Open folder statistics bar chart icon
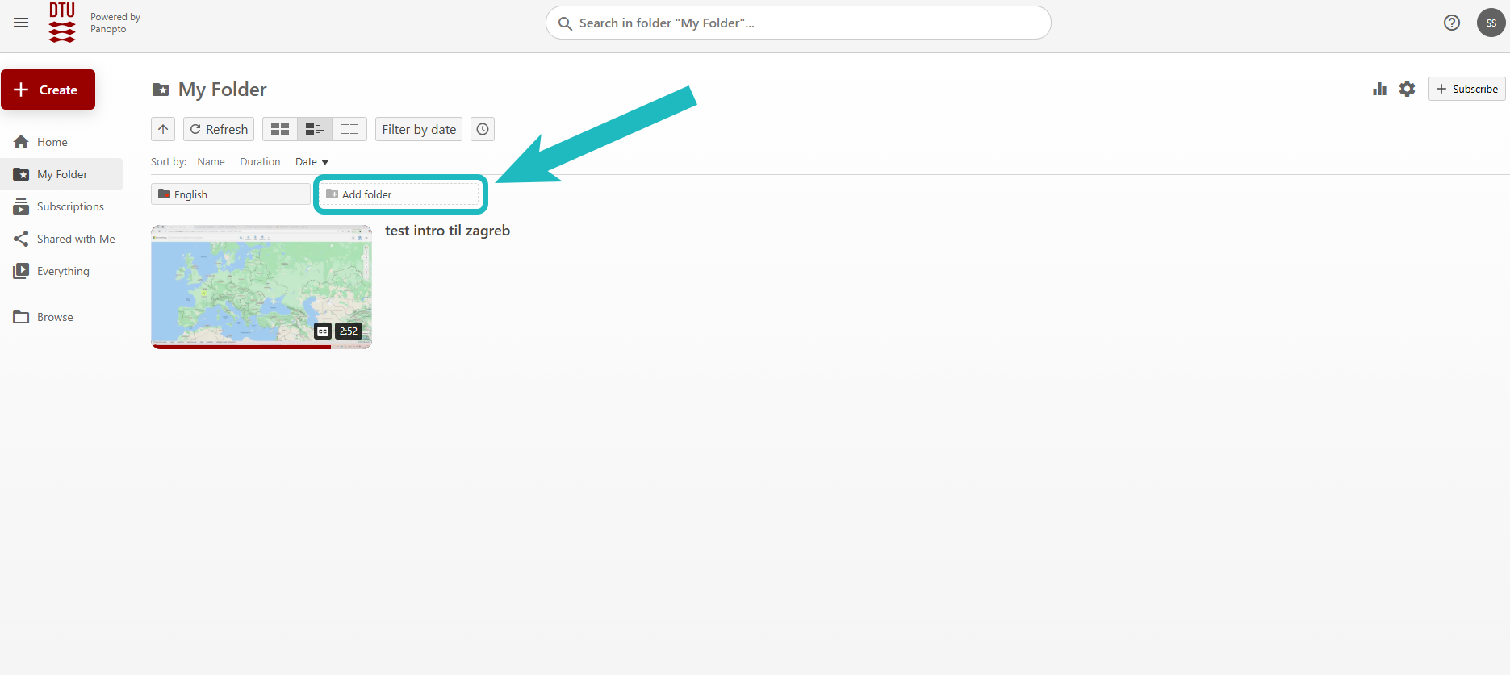The image size is (1510, 675). pos(1379,89)
